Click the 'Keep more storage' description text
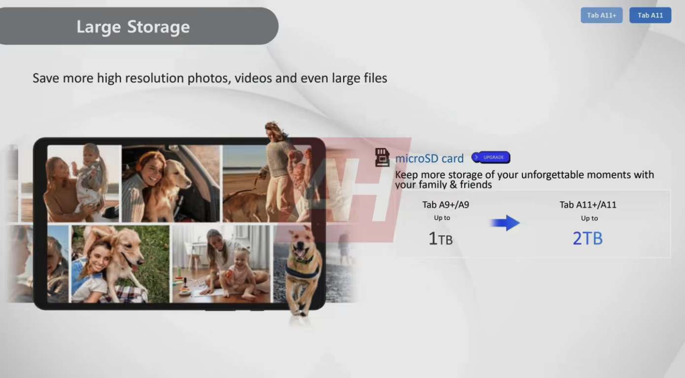Screen dimensions: 685x378 524,180
